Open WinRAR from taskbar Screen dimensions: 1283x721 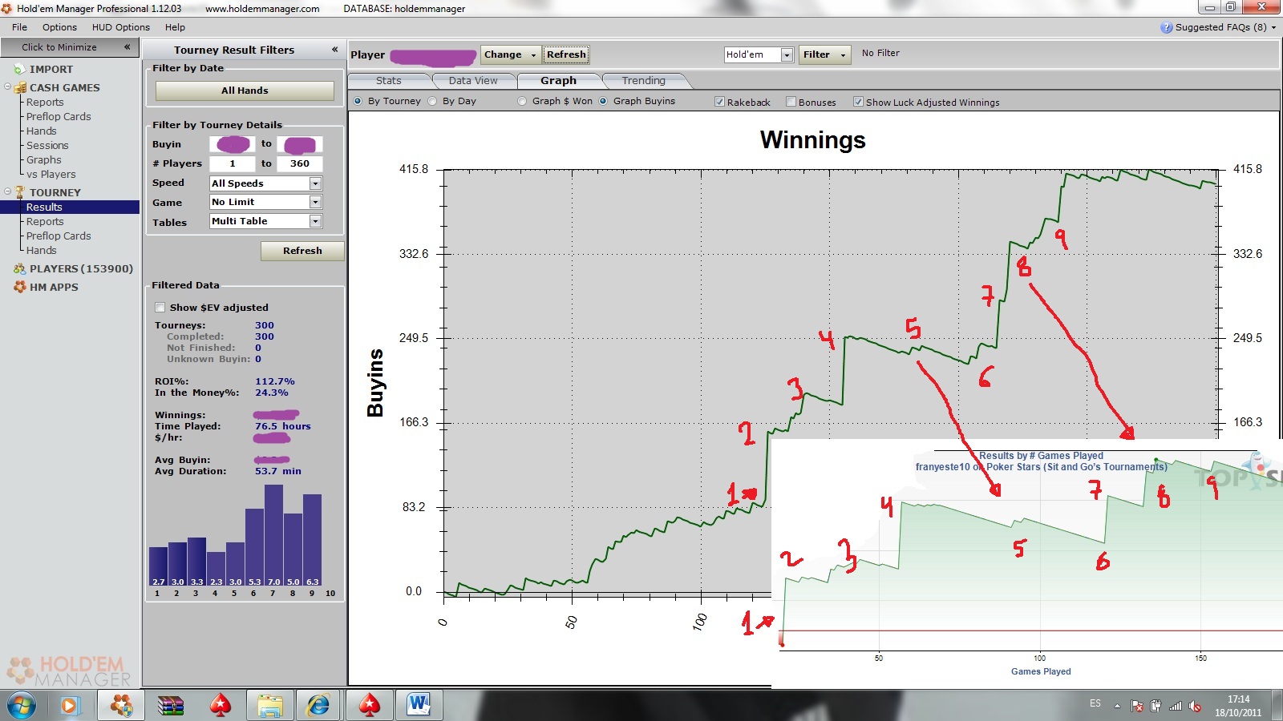[171, 706]
